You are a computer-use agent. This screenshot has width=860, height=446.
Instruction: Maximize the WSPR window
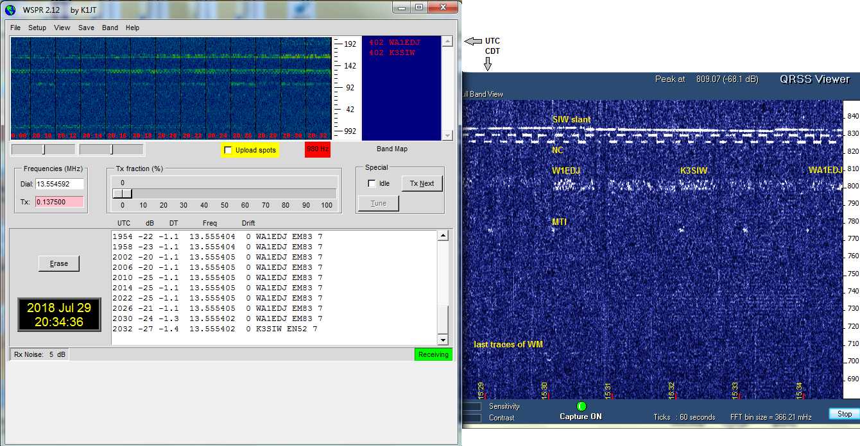coord(418,8)
